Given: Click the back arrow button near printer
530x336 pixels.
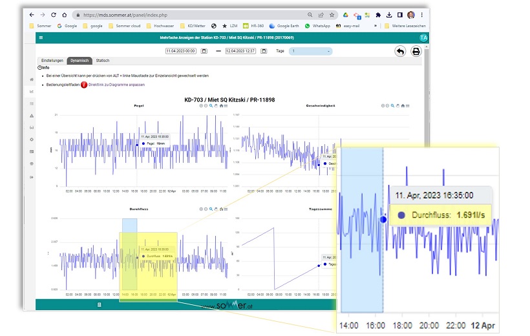Looking at the screenshot, I should (400, 51).
